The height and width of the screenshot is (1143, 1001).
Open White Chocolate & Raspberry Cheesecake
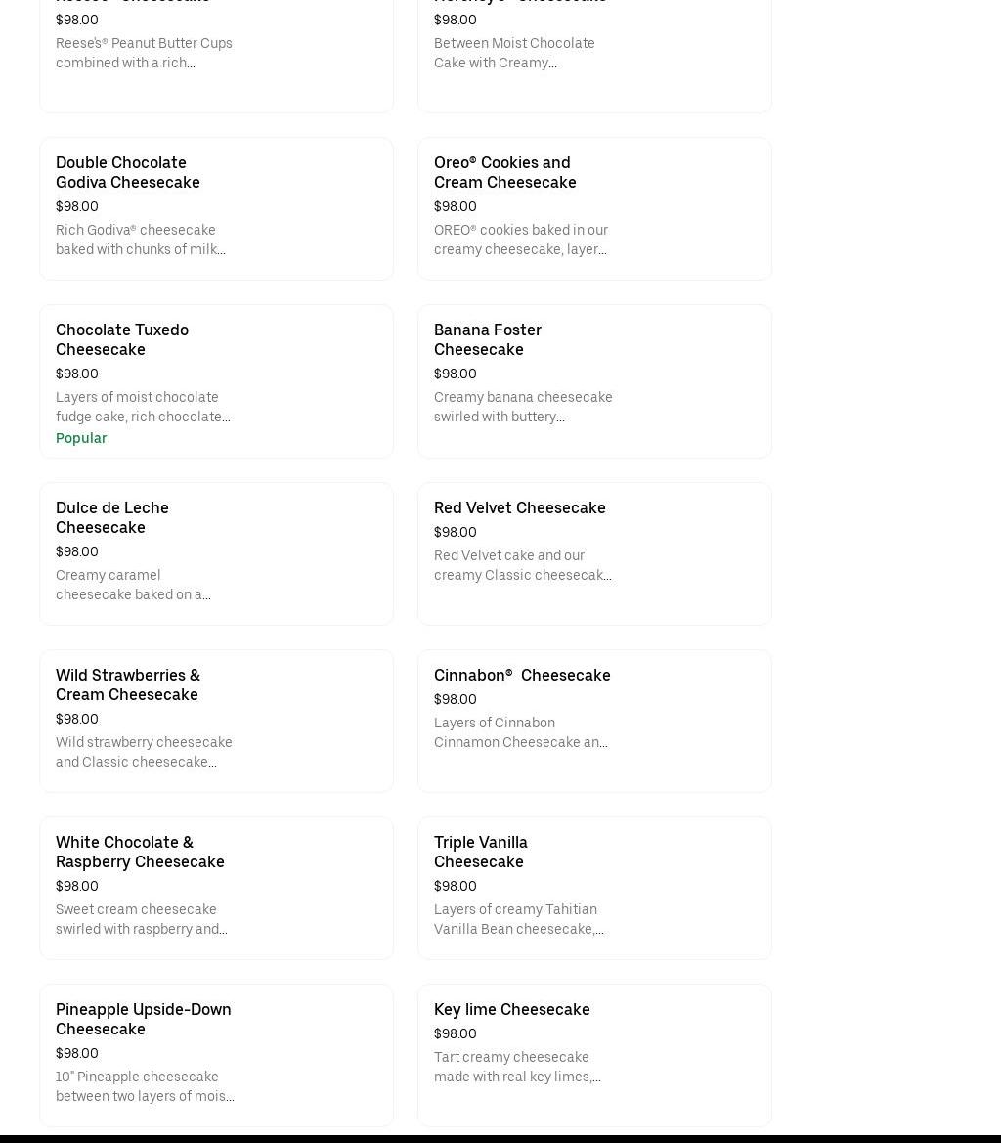pyautogui.click(x=140, y=853)
